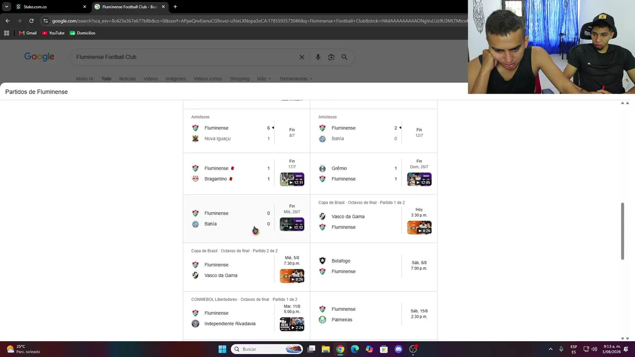Reload the current page
This screenshot has width=635, height=357.
[x=31, y=21]
